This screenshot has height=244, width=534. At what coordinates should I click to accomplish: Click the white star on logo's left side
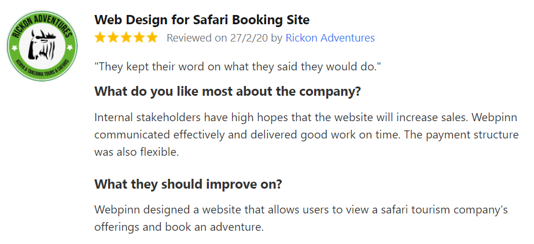pyautogui.click(x=14, y=48)
